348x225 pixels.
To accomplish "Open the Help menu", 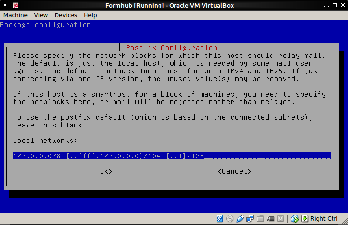I will [90, 15].
